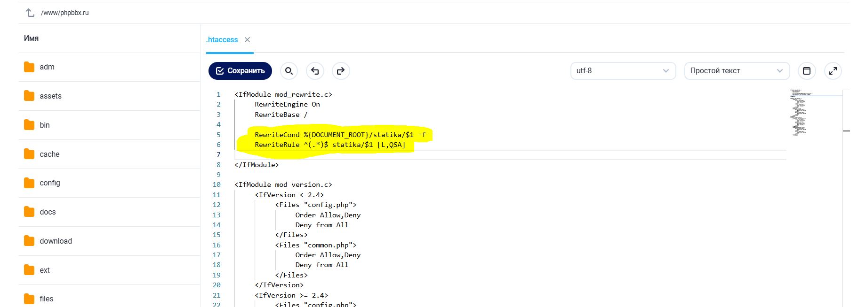Image resolution: width=866 pixels, height=307 pixels.
Task: Click the up-directory arrow icon
Action: click(30, 13)
